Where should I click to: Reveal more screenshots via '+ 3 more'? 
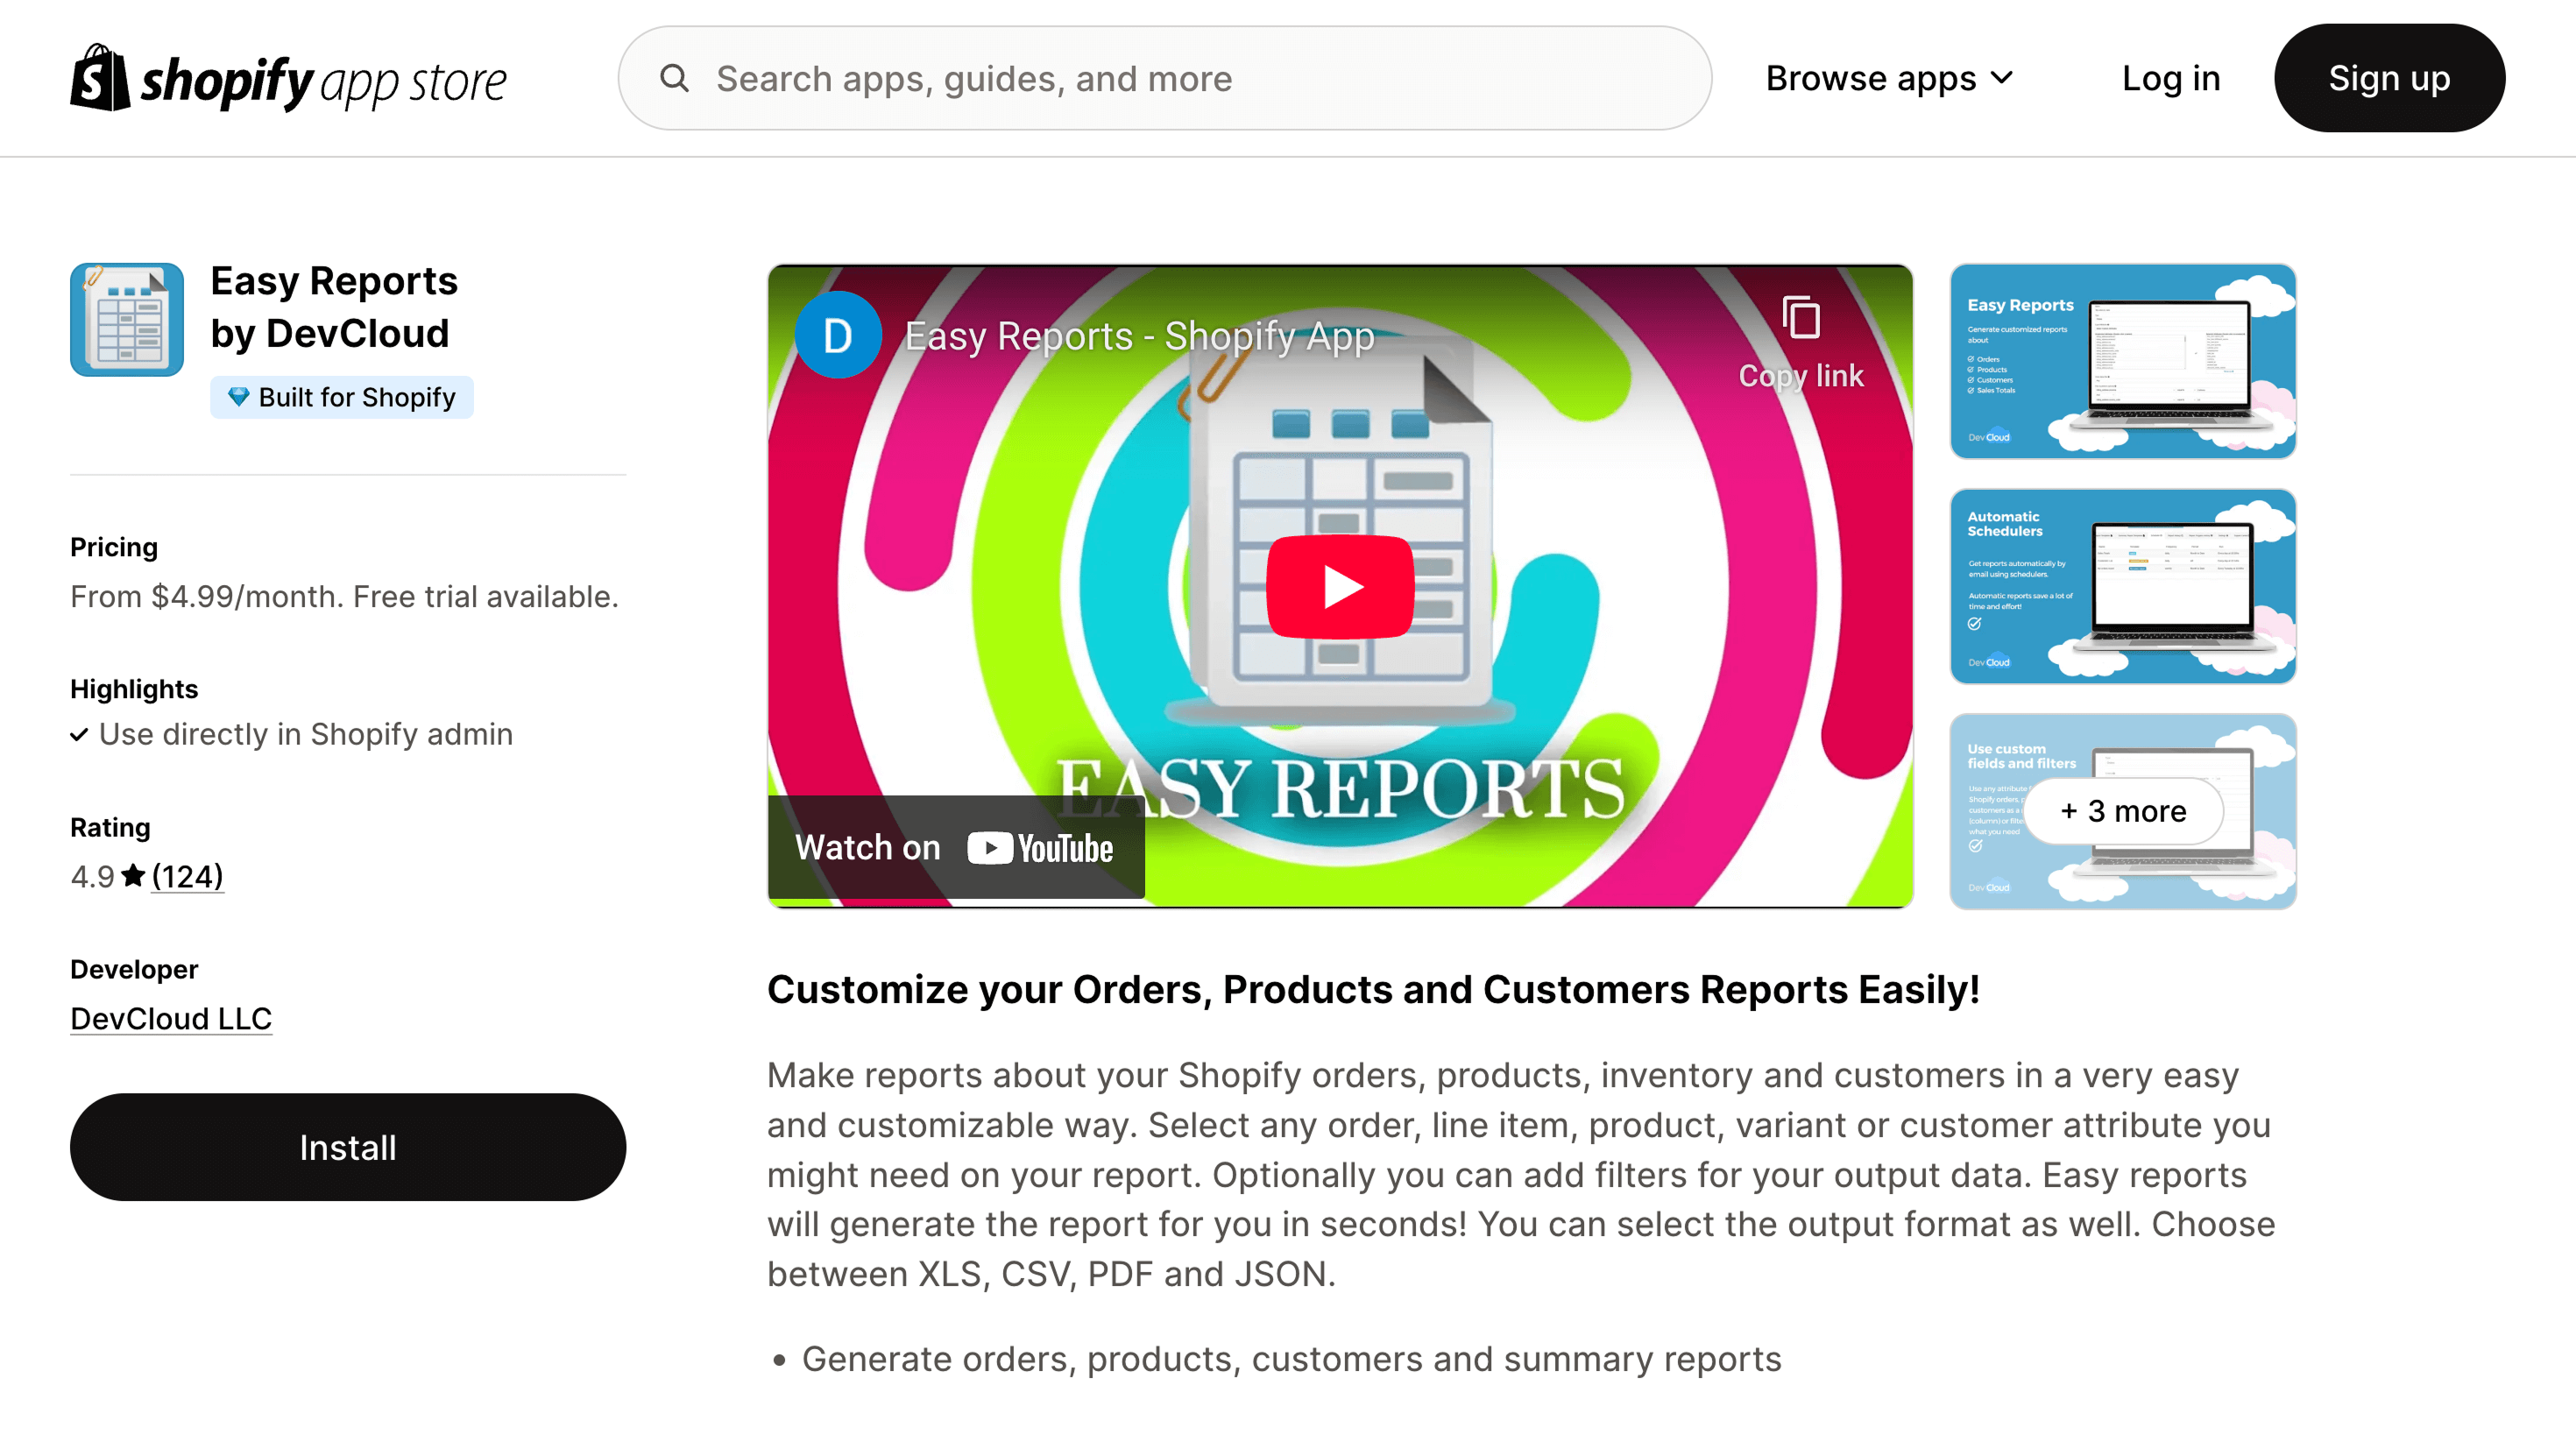(x=2122, y=811)
